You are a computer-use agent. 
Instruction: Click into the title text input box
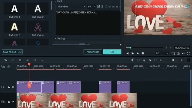(88, 23)
